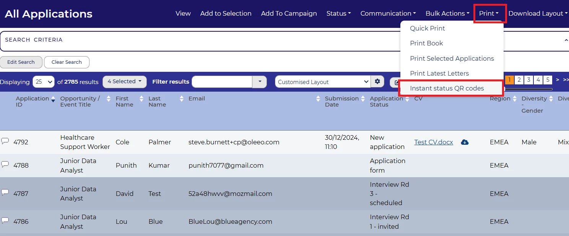Choose Instant status QR codes
The width and height of the screenshot is (569, 236).
447,88
